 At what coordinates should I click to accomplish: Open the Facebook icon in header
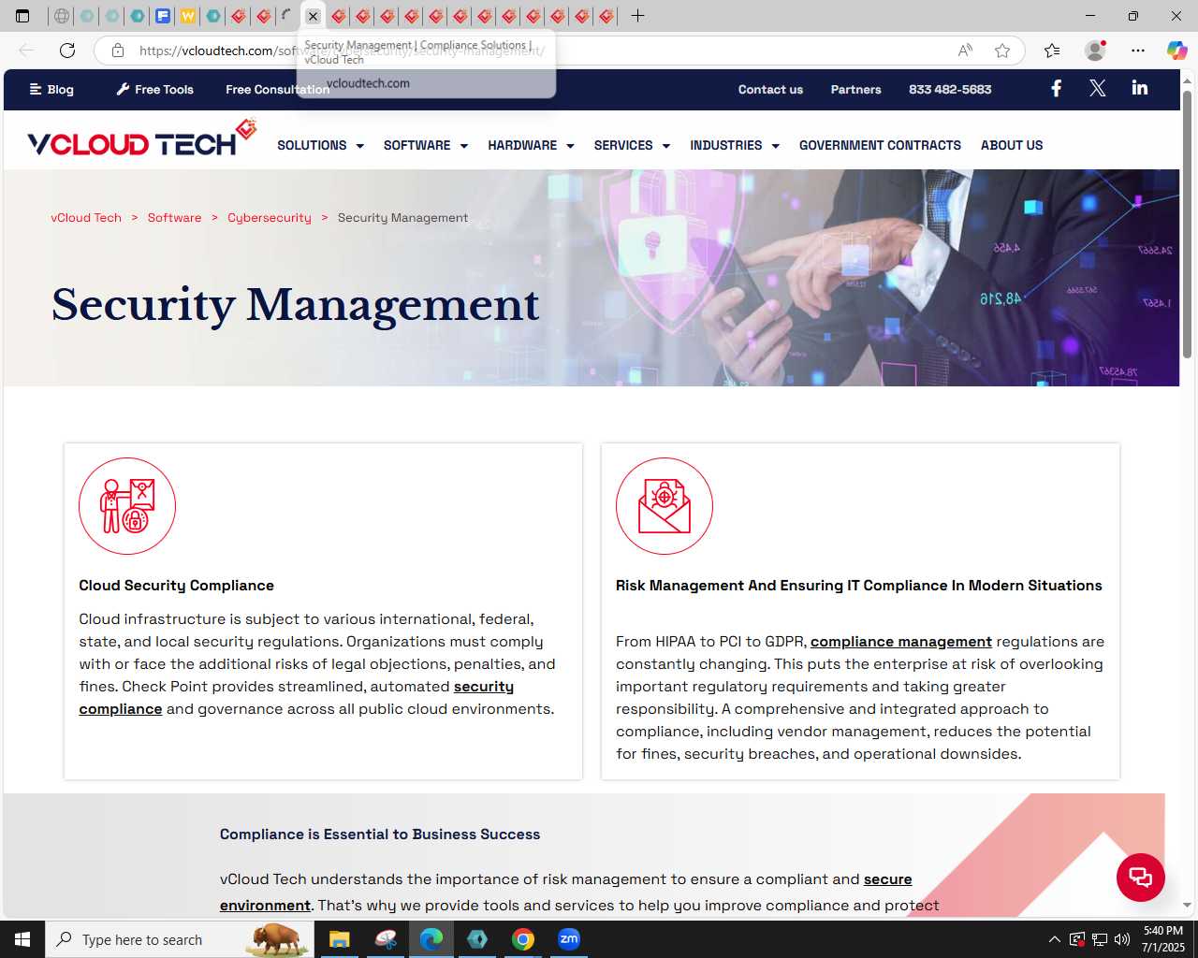pyautogui.click(x=1056, y=88)
